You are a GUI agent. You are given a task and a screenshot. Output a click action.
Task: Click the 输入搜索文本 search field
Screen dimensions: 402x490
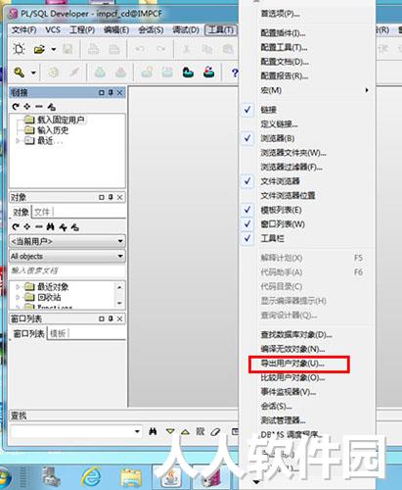67,270
